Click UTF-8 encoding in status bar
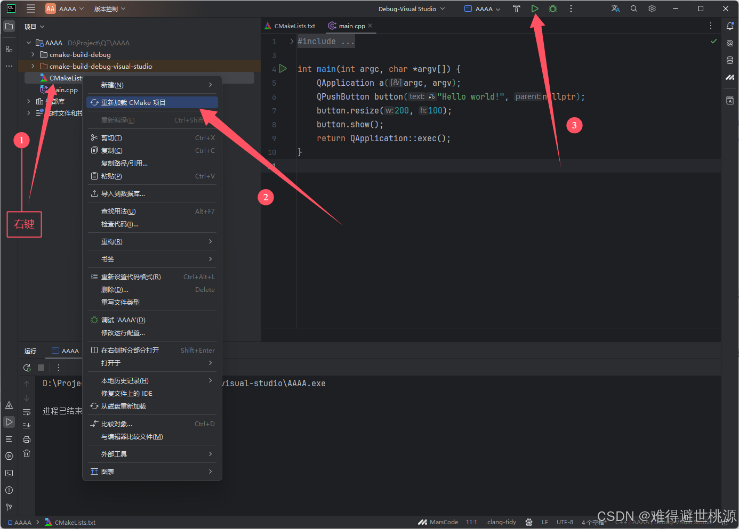 pyautogui.click(x=565, y=522)
